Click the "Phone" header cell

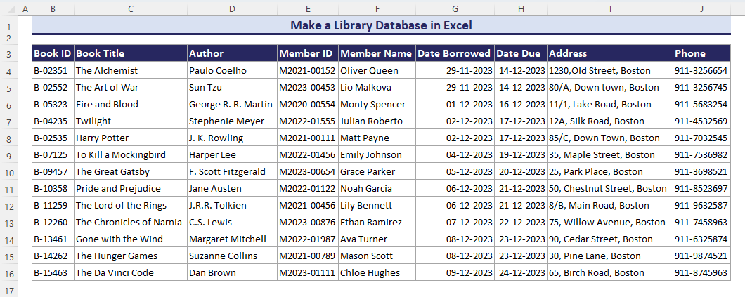point(701,53)
